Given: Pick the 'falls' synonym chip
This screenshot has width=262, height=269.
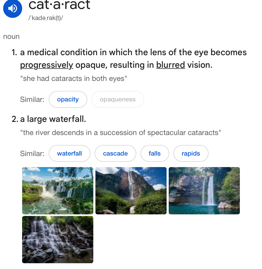Looking at the screenshot, I should point(155,153).
